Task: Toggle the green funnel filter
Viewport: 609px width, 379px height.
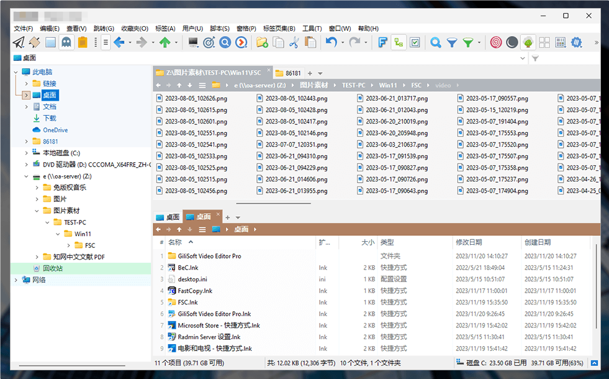Action: pos(468,42)
